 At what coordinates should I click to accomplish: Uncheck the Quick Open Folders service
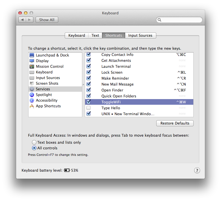[x=89, y=96]
